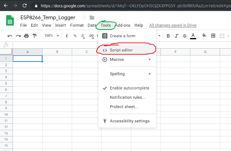
Task: Open the Format menu
Action: click(x=77, y=26)
